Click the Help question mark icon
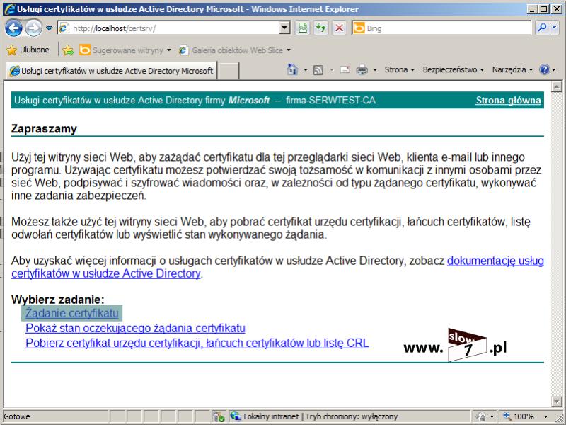The image size is (566, 425). point(544,69)
